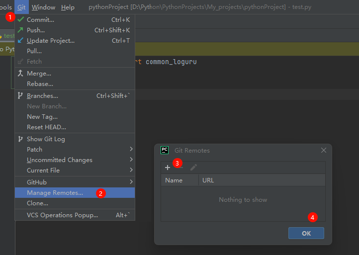Select New Tag... menu entry

(75, 117)
